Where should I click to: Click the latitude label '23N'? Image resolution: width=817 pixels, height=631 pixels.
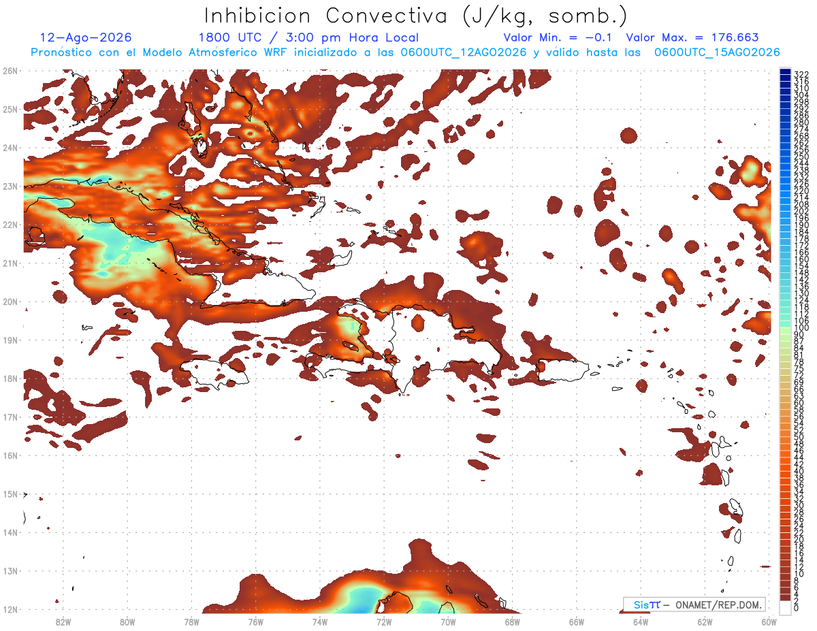10,186
